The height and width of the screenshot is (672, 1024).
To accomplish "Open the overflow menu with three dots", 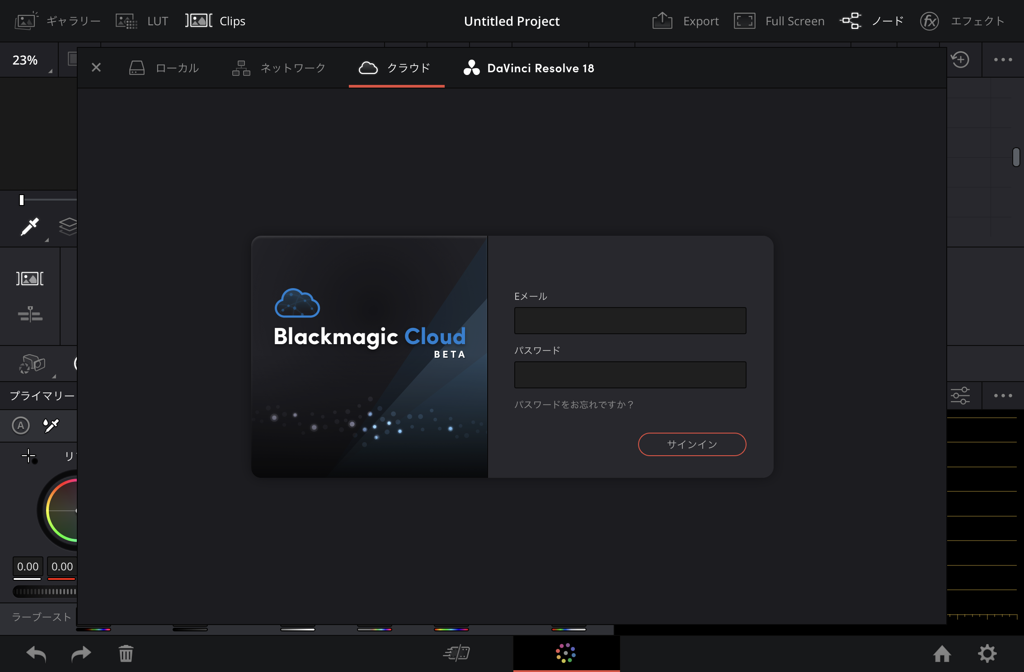I will pos(1003,60).
